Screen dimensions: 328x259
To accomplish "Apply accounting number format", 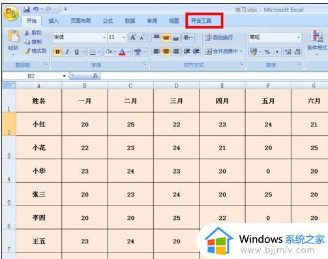I will [254, 52].
